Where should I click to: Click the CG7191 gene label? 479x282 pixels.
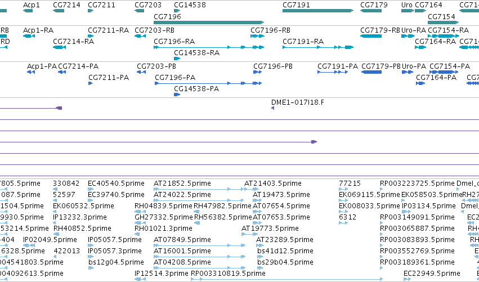296,5
